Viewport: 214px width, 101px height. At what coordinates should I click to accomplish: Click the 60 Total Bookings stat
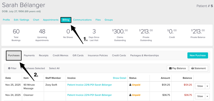pos(16,35)
